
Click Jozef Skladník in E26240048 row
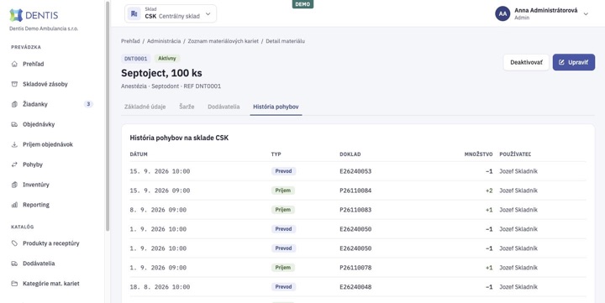pos(518,287)
